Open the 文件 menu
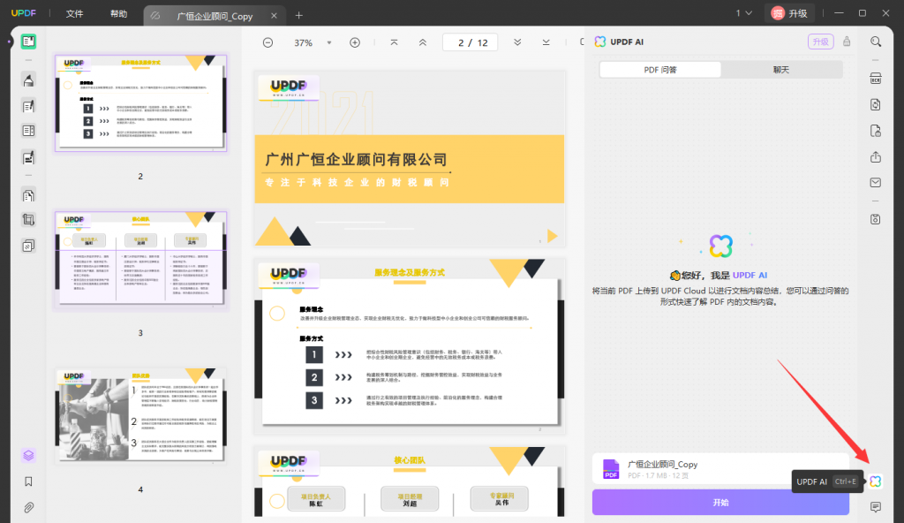The height and width of the screenshot is (523, 904). click(x=74, y=13)
